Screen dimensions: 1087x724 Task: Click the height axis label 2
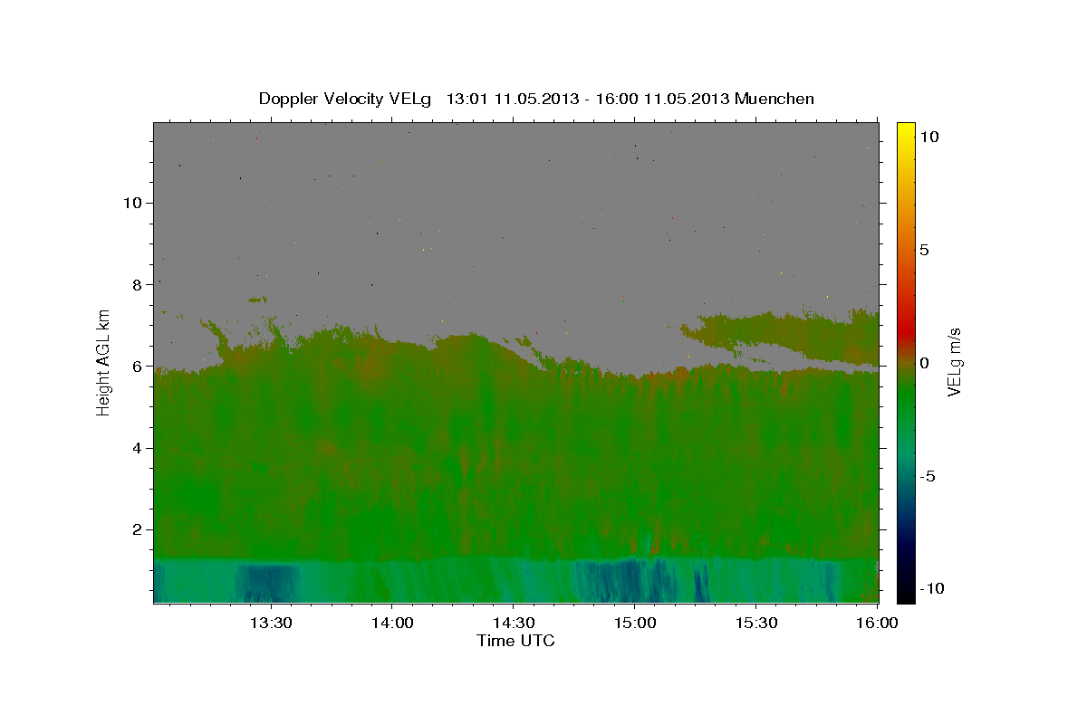136,529
